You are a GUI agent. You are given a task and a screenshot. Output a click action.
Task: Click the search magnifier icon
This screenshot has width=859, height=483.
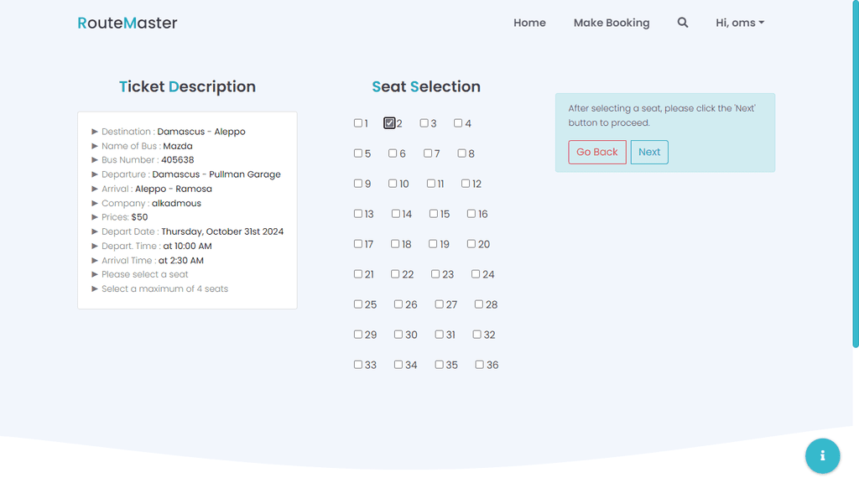682,23
